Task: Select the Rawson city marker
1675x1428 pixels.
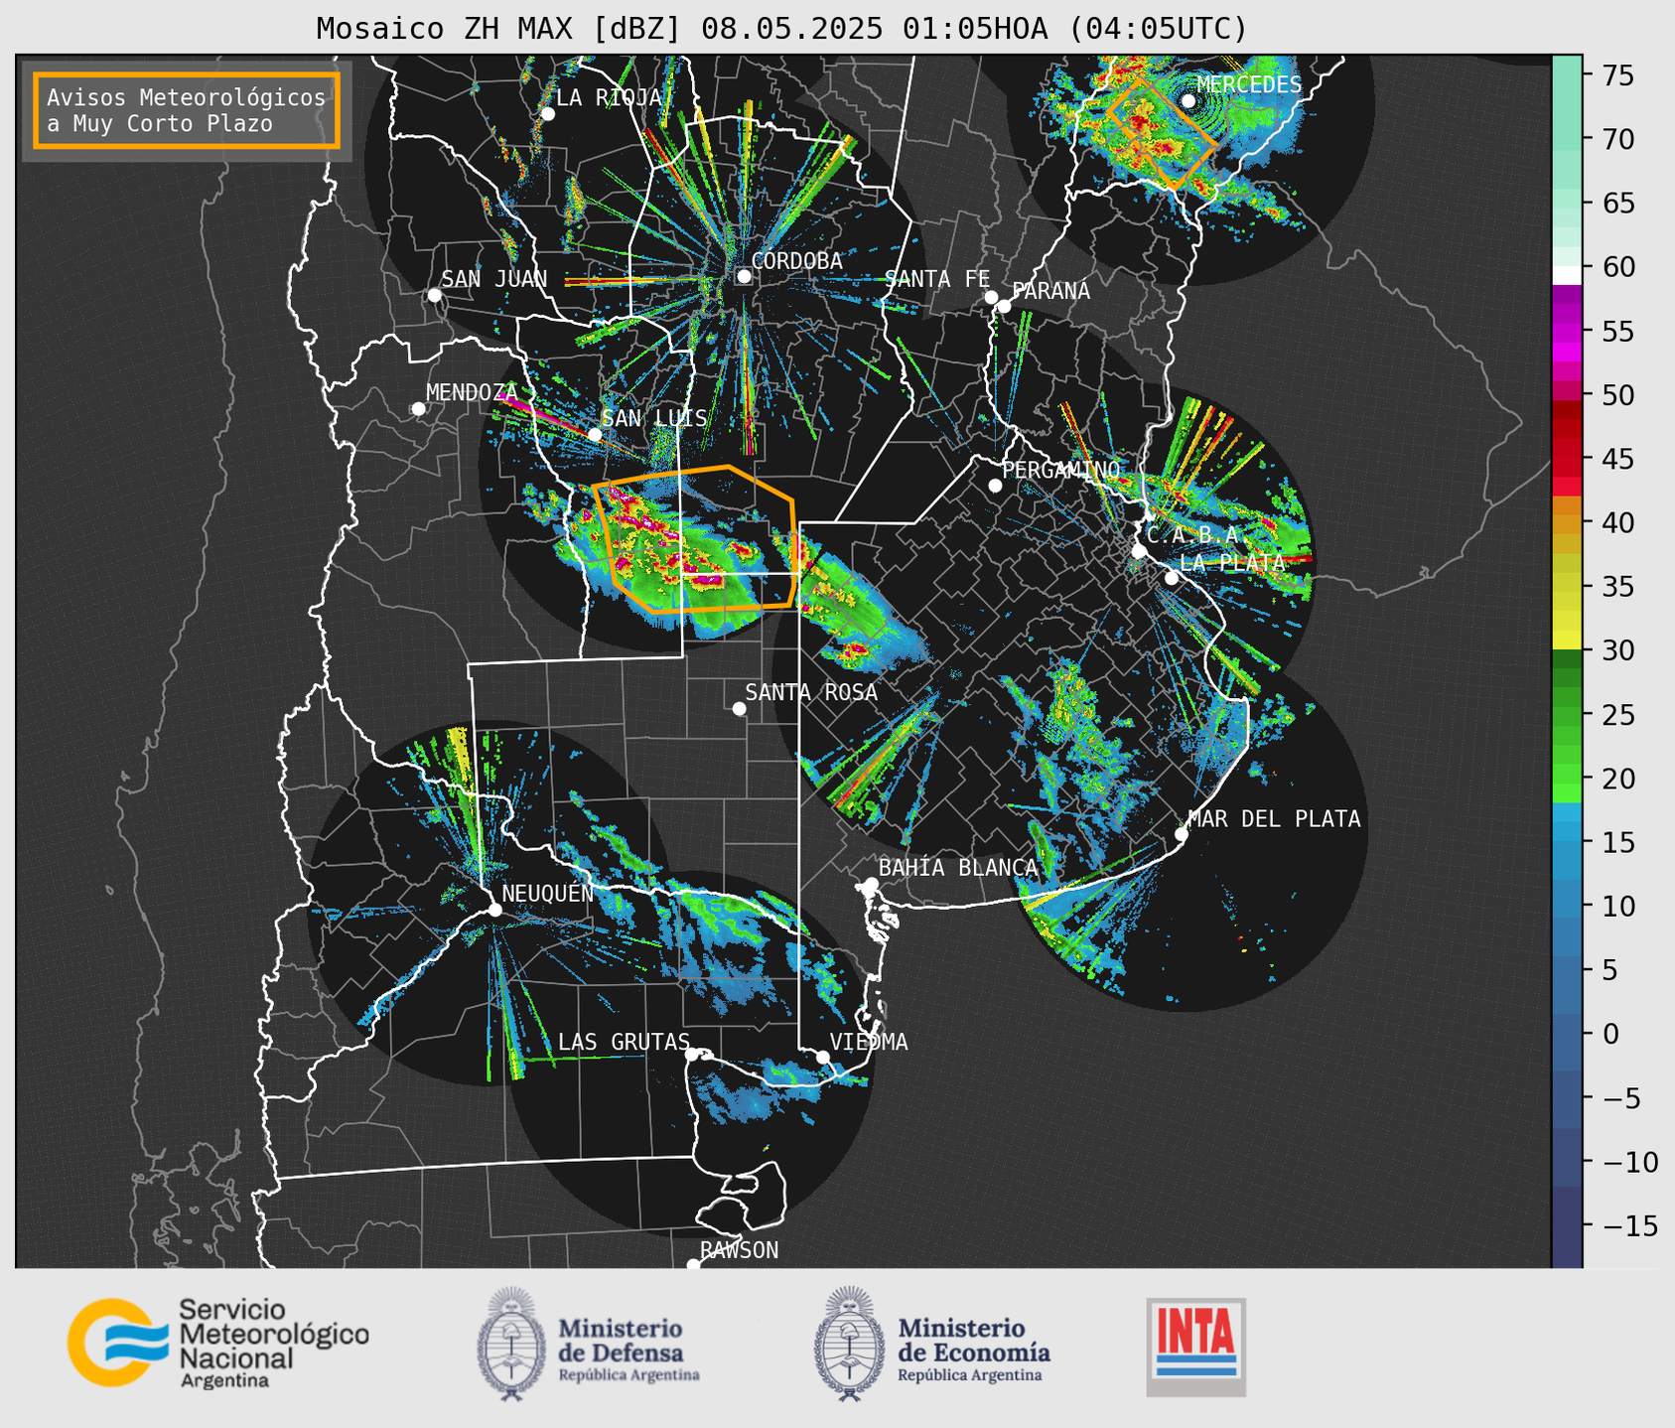Action: pos(693,1265)
